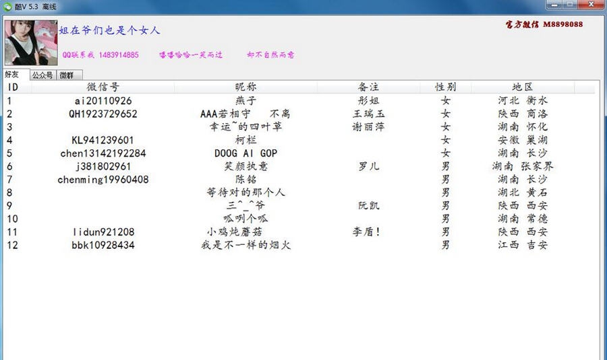Click the region 陕西 商洛

coord(523,114)
